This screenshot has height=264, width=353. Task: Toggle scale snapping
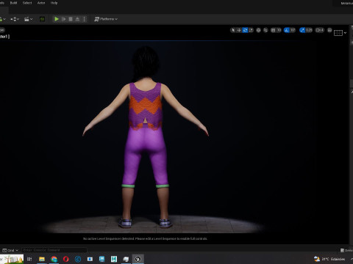pyautogui.click(x=302, y=30)
